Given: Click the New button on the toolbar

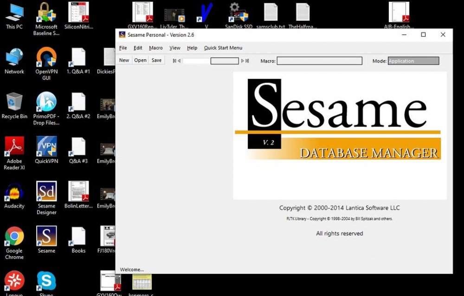Looking at the screenshot, I should [123, 60].
